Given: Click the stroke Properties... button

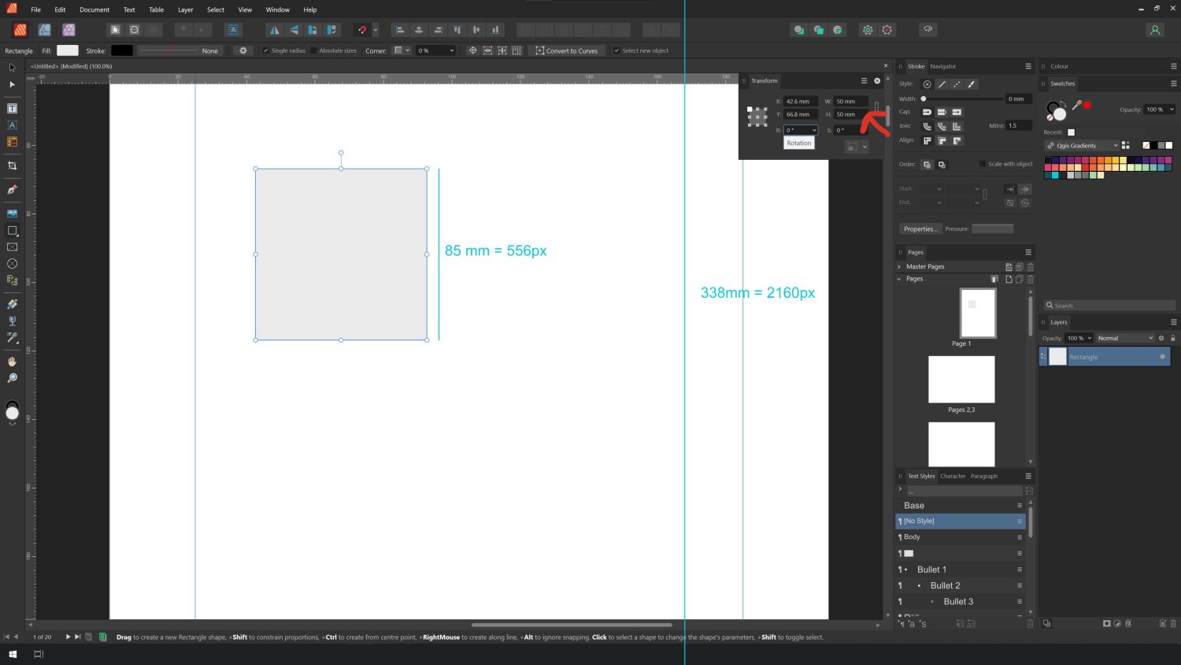Looking at the screenshot, I should pos(920,228).
